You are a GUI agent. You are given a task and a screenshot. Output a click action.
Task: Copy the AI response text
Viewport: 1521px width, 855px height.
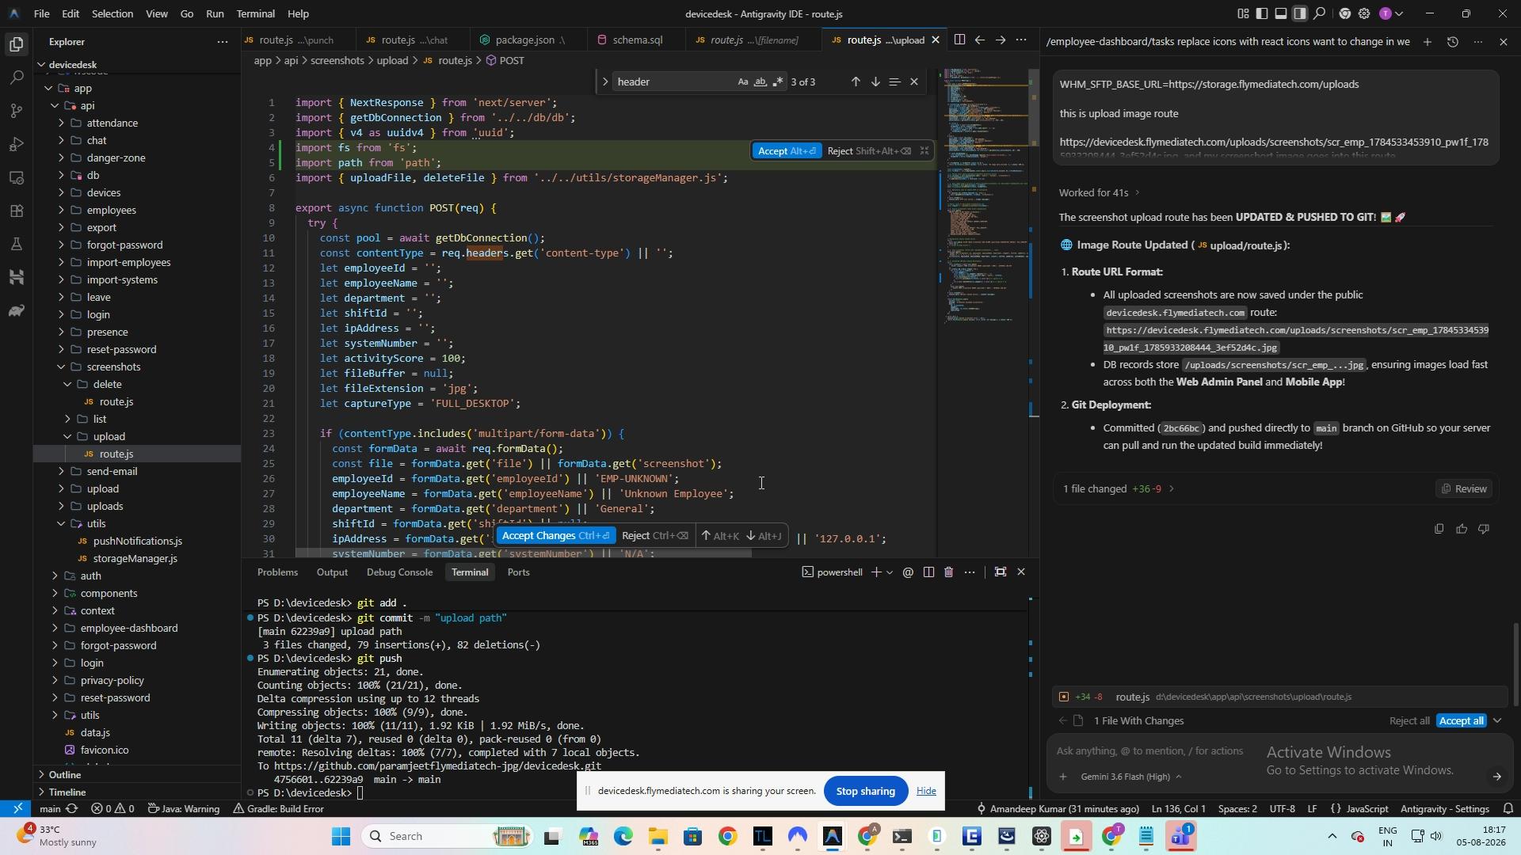tap(1439, 529)
